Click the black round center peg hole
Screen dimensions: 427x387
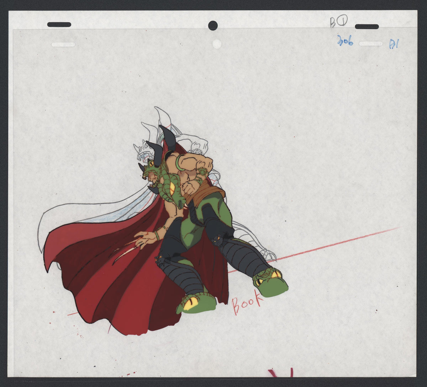coord(213,25)
